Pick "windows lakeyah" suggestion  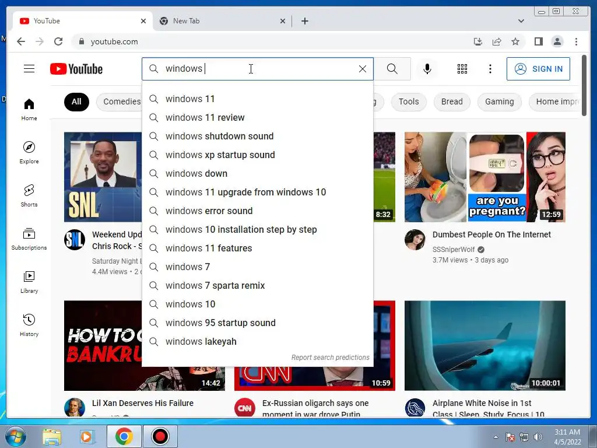pos(258,342)
